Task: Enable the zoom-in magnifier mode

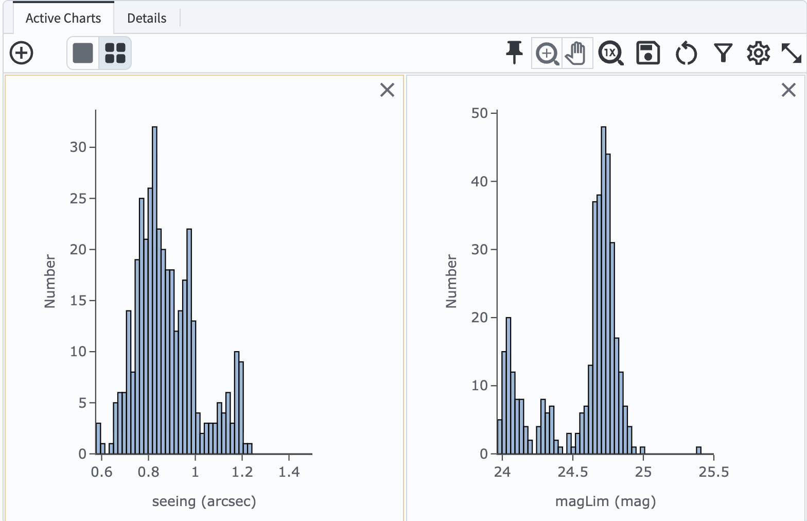Action: point(547,53)
